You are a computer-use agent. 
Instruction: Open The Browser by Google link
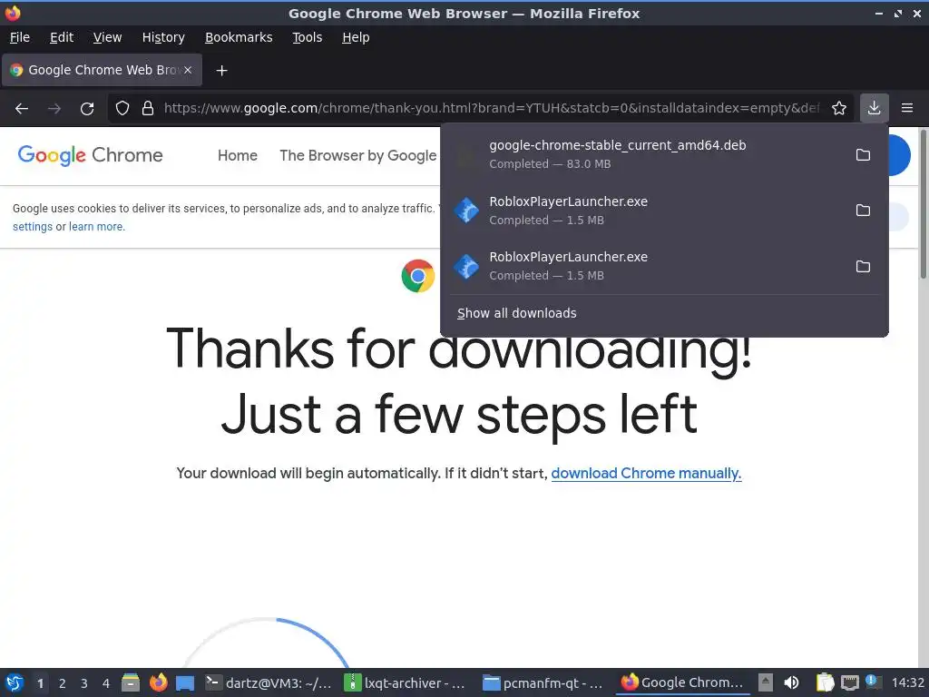(x=357, y=155)
